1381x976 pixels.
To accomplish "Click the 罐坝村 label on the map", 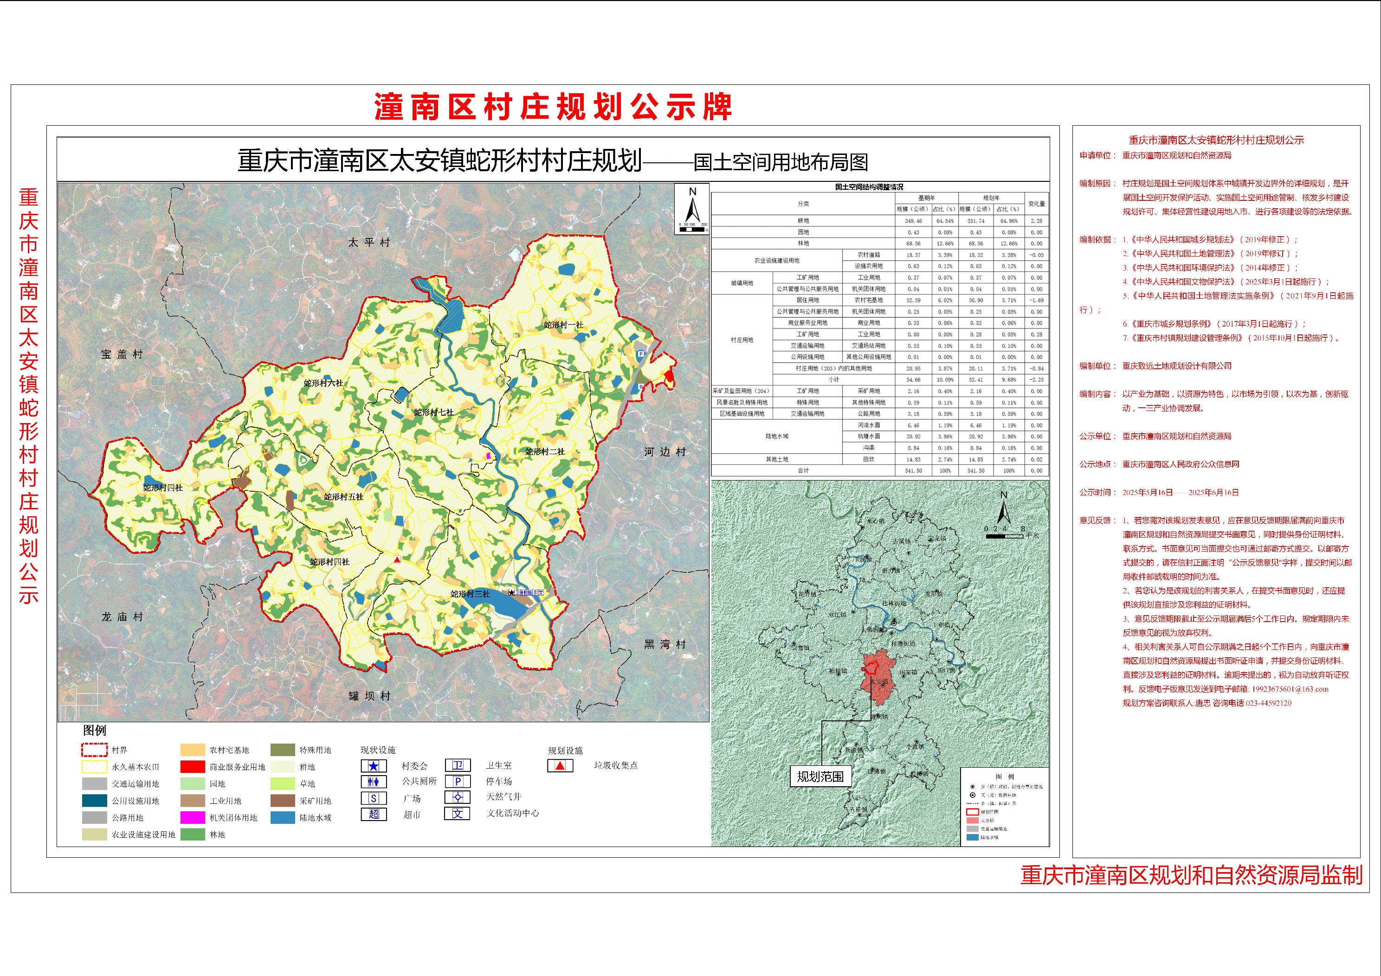I will pyautogui.click(x=369, y=696).
